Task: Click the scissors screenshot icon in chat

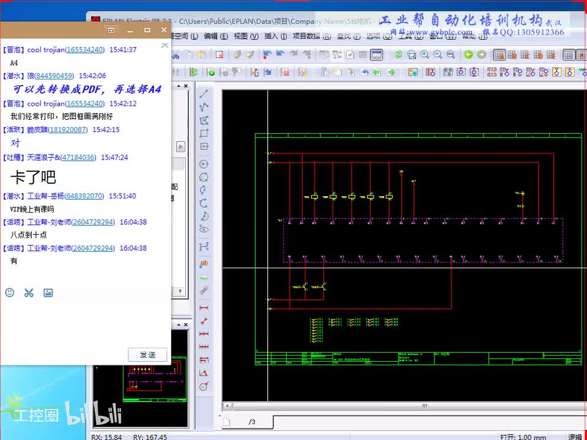Action: [x=29, y=293]
